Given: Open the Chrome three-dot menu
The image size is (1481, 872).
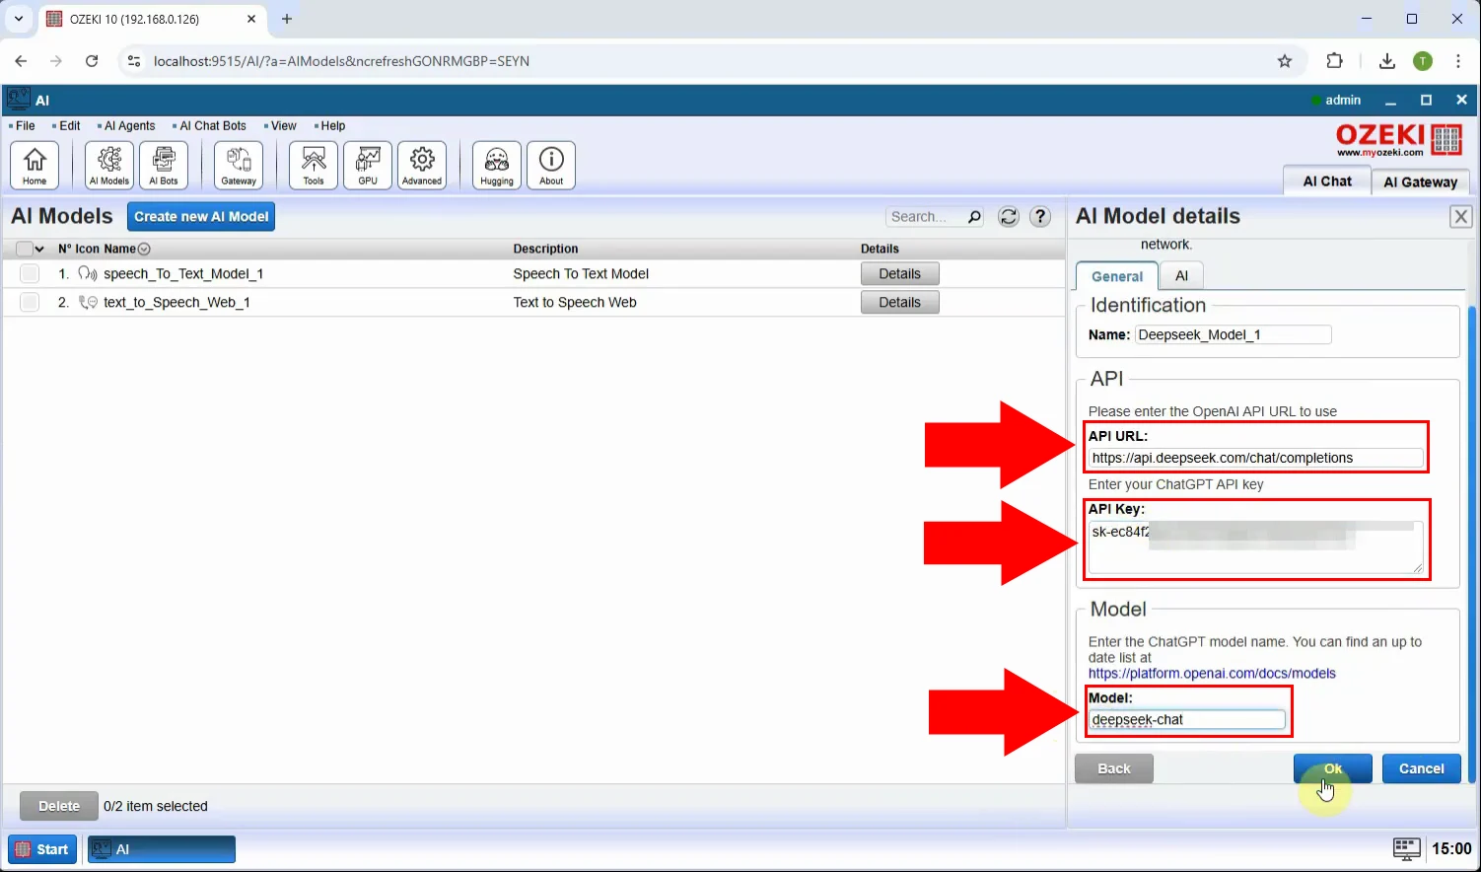Looking at the screenshot, I should 1458,61.
